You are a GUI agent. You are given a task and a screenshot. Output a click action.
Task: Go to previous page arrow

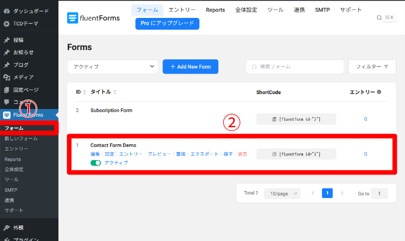pos(313,193)
